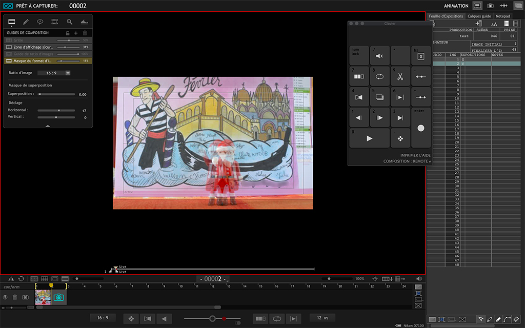Open frame counter 00002 dropdown
Image resolution: width=525 pixels, height=328 pixels.
[x=213, y=279]
